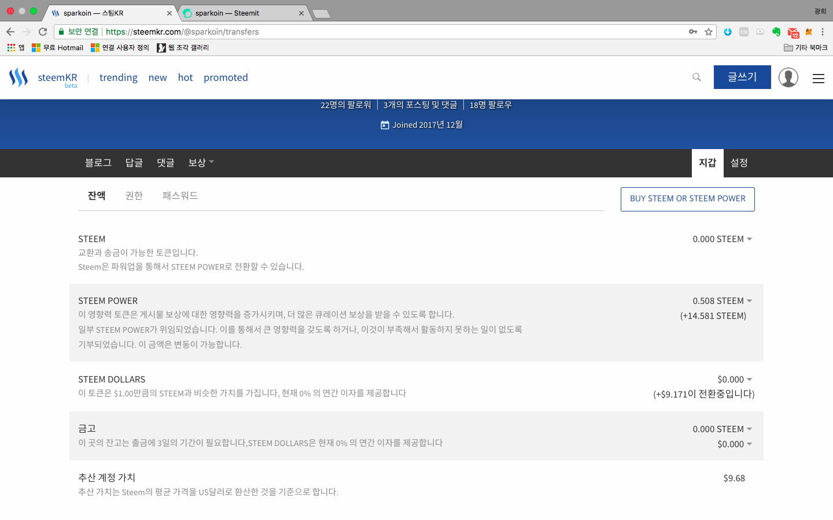Click the secure connection lock icon
833x520 pixels.
61,32
